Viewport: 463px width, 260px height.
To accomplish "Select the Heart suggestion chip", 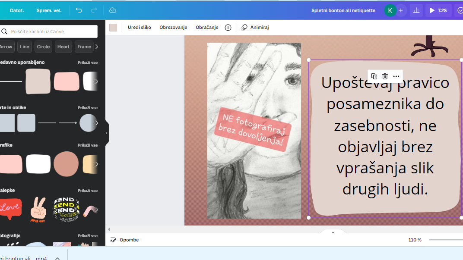I will [x=63, y=47].
